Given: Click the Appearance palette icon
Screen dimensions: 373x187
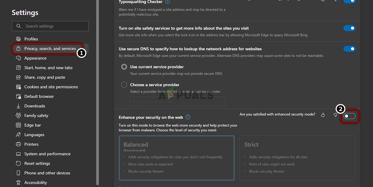Looking at the screenshot, I should tap(18, 58).
